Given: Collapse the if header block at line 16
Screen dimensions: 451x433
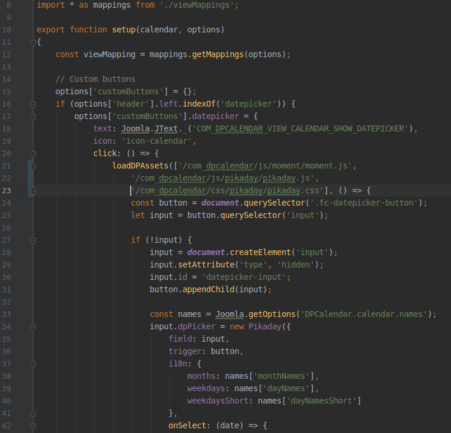Looking at the screenshot, I should [33, 104].
